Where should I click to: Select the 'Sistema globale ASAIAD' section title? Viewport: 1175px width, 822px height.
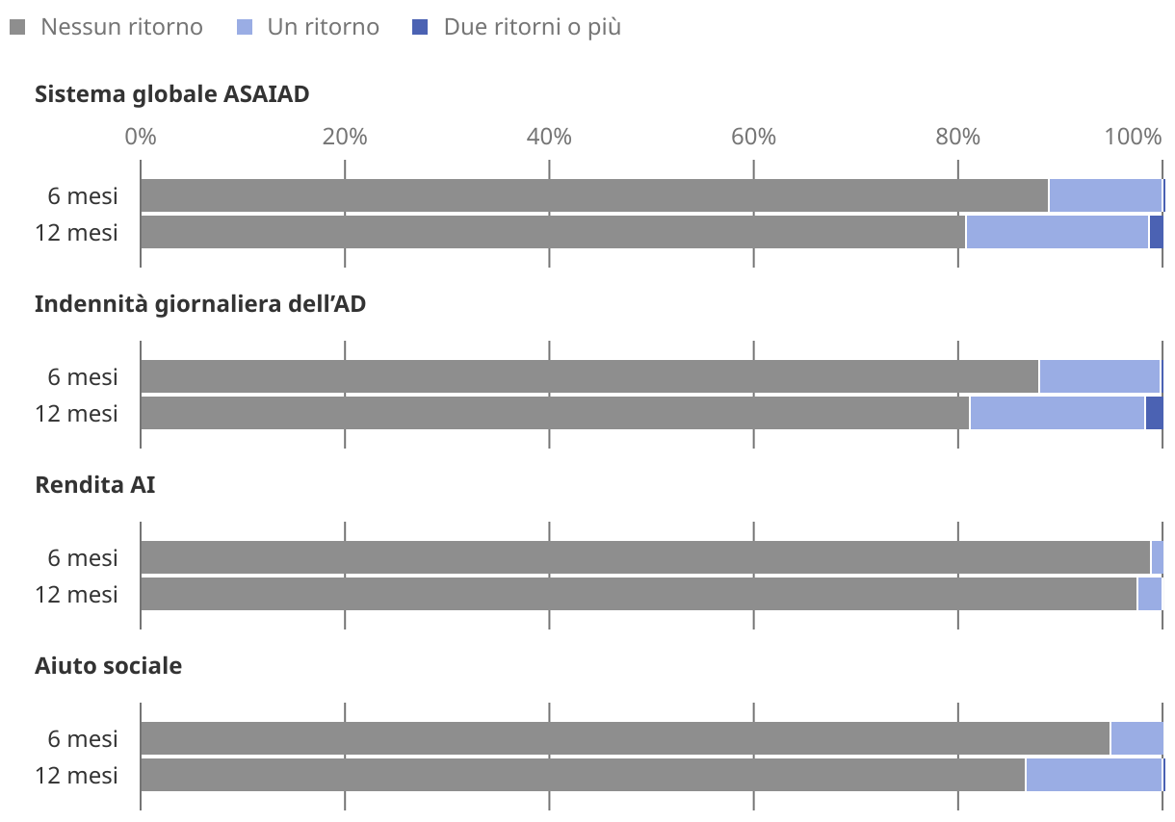pyautogui.click(x=171, y=94)
